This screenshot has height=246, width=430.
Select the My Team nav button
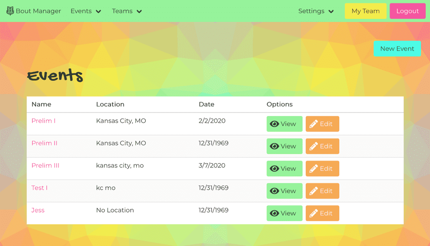365,11
